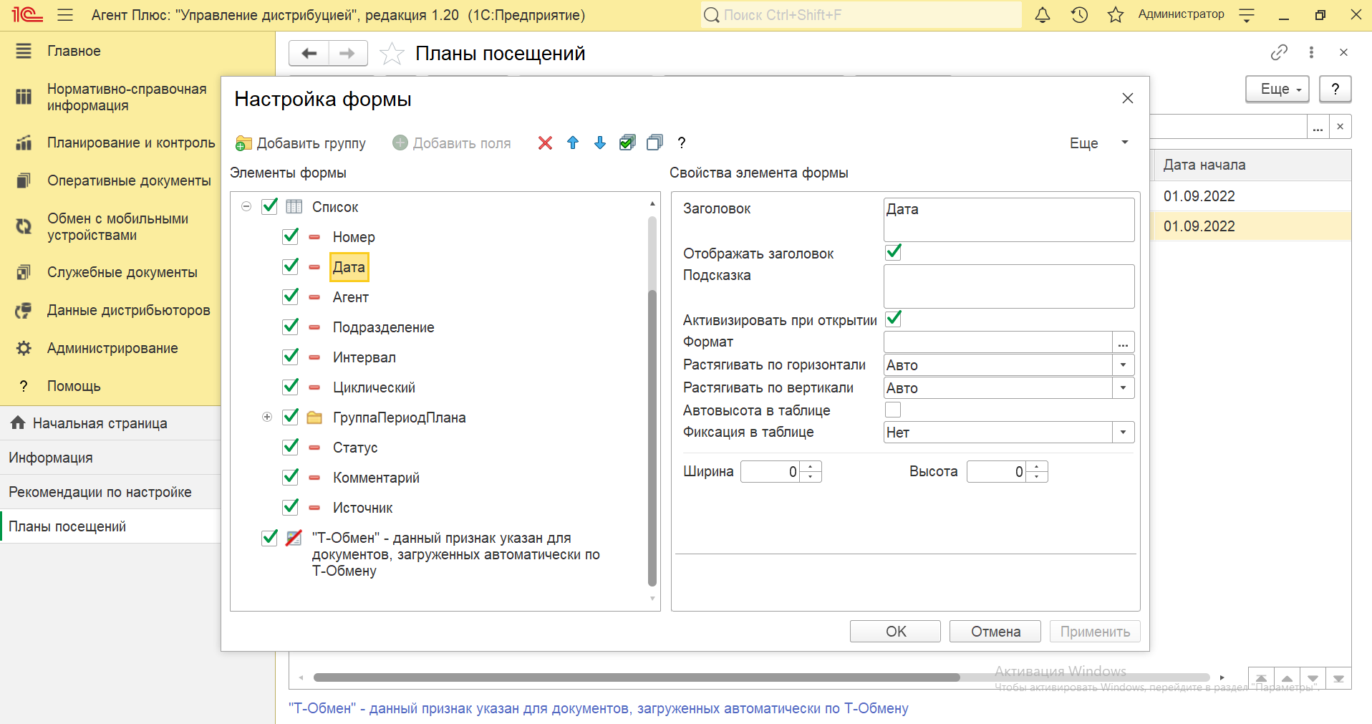The width and height of the screenshot is (1372, 724).
Task: Click Применить button
Action: 1095,632
